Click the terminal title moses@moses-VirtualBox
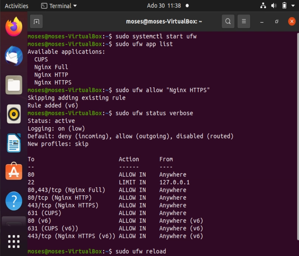The height and width of the screenshot is (256, 299). click(164, 21)
